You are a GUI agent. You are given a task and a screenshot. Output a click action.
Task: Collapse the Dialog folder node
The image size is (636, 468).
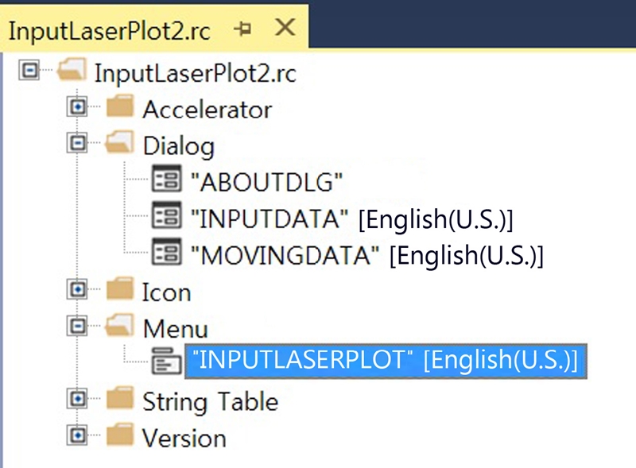pyautogui.click(x=77, y=144)
